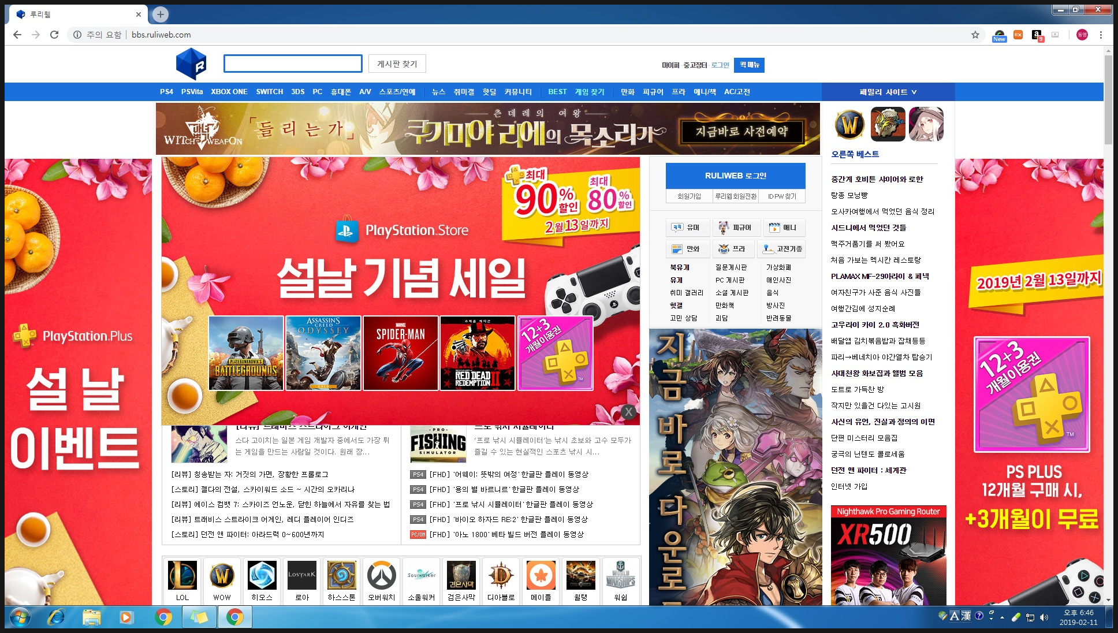Bookmark page with star icon
This screenshot has width=1118, height=633.
975,35
